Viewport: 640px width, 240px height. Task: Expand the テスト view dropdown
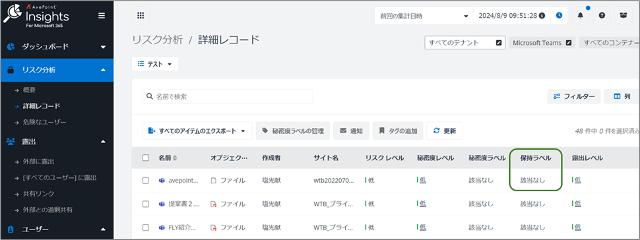click(155, 64)
